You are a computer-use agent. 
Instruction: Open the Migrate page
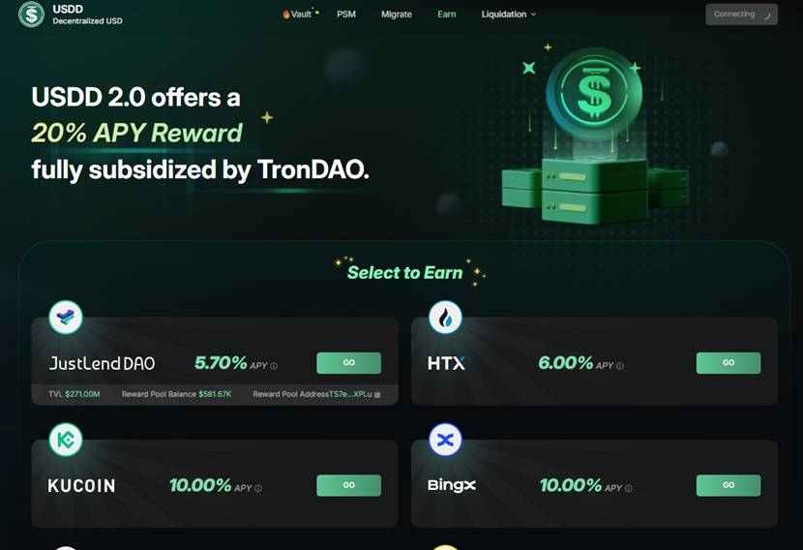397,15
